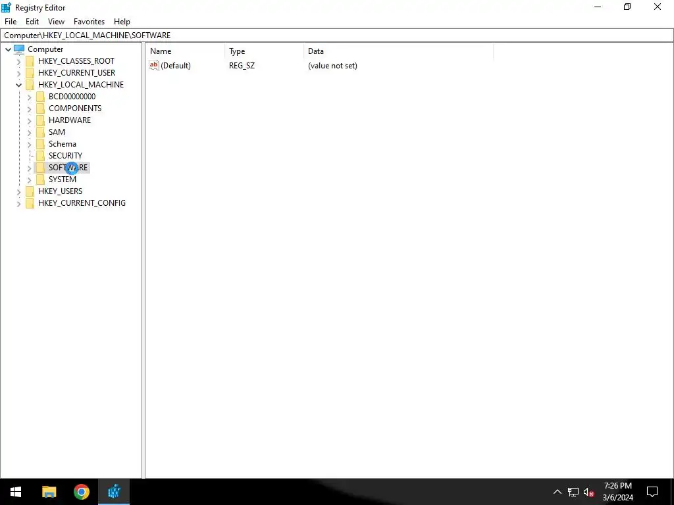The width and height of the screenshot is (674, 505).
Task: Select the SAM key label
Action: pyautogui.click(x=57, y=132)
